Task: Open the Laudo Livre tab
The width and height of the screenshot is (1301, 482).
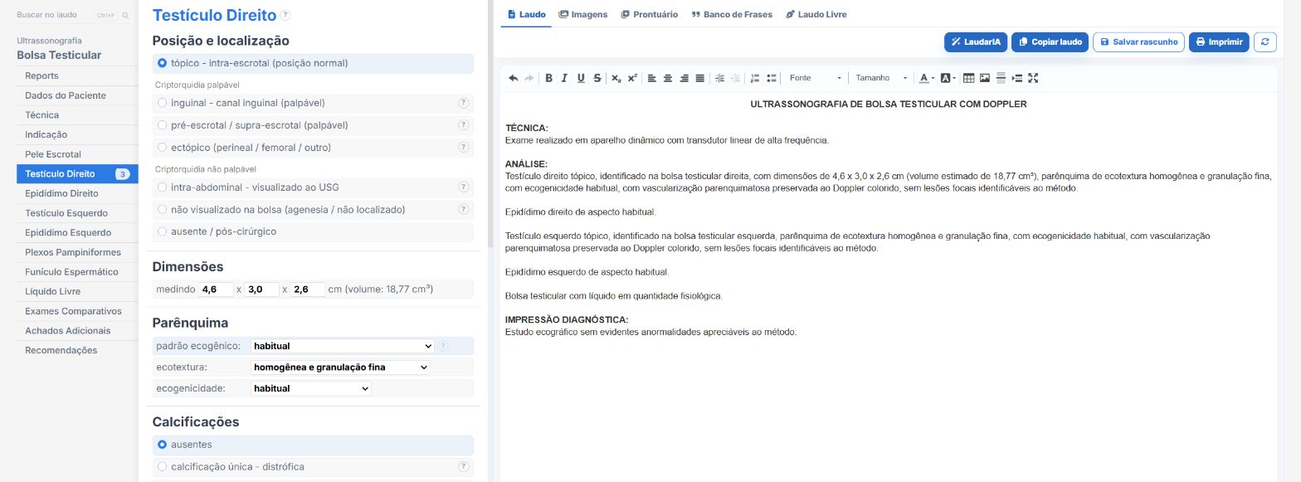Action: coord(816,14)
